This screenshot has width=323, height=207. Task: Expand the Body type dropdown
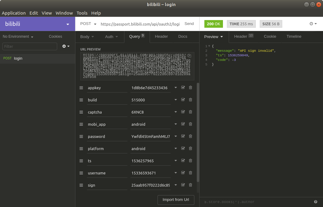(x=87, y=37)
